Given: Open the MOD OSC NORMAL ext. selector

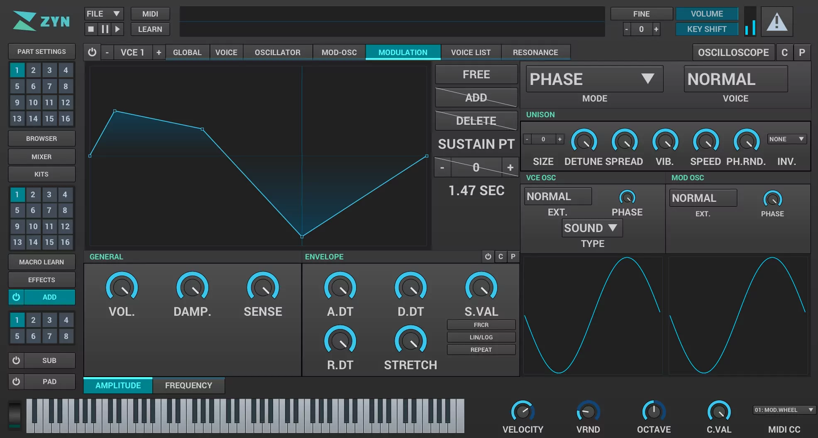Looking at the screenshot, I should (x=703, y=198).
